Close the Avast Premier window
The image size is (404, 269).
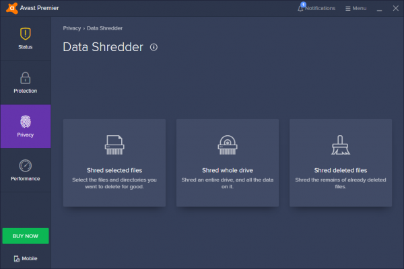click(394, 8)
